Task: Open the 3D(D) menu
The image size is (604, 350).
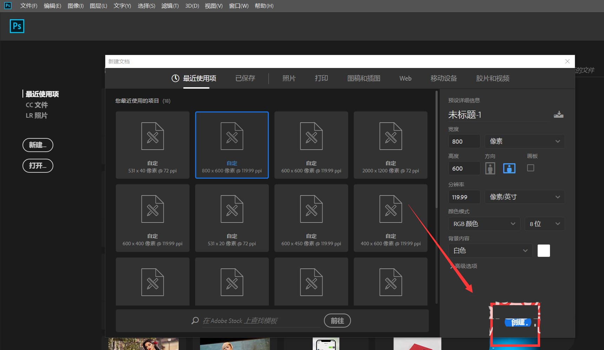Action: point(192,6)
